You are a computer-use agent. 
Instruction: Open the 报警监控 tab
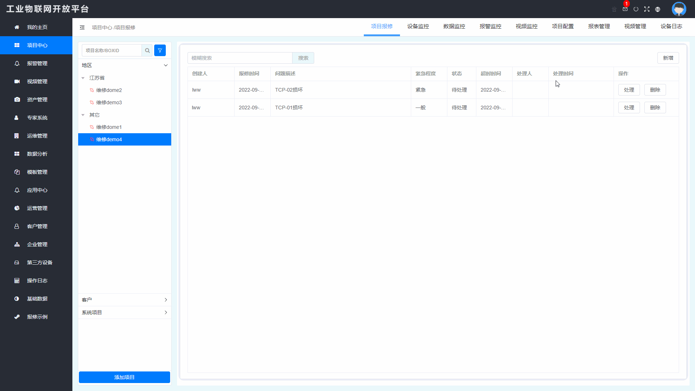point(490,26)
